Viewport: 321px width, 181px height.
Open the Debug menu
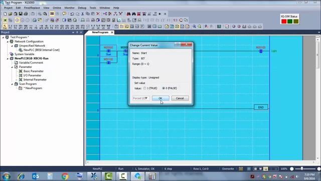pyautogui.click(x=82, y=8)
